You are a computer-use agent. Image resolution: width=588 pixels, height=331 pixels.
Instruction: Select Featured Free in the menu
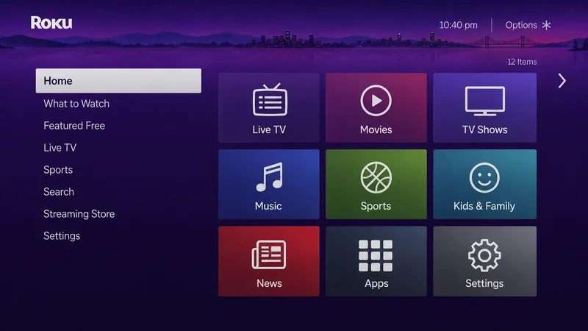(74, 126)
